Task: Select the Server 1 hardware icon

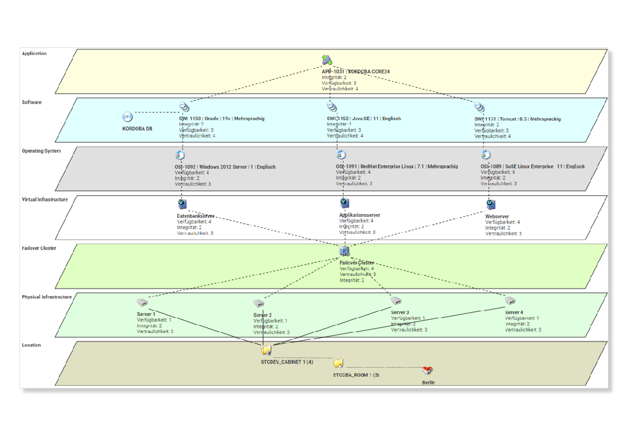Action: click(x=142, y=302)
